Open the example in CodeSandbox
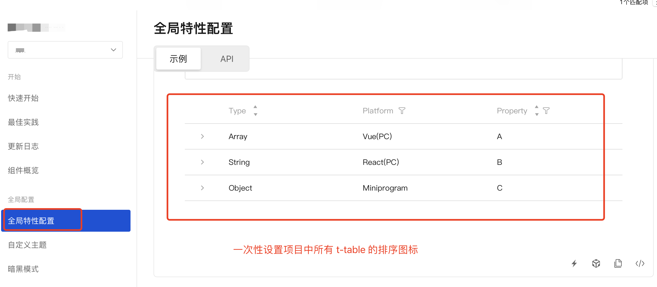 [596, 263]
